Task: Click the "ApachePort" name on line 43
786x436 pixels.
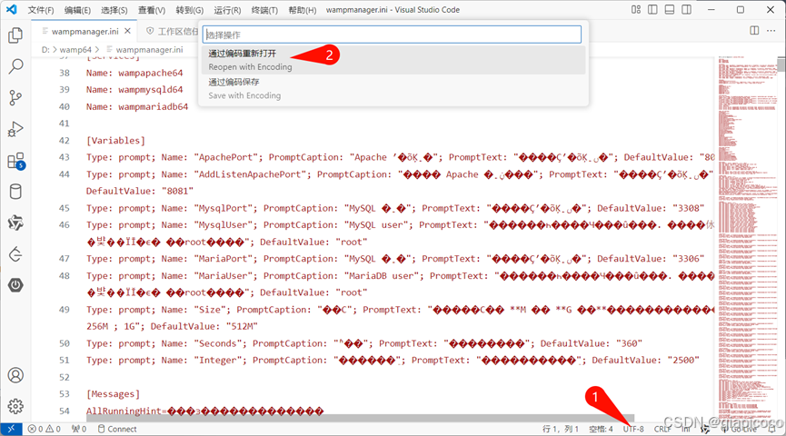Action: coord(228,157)
